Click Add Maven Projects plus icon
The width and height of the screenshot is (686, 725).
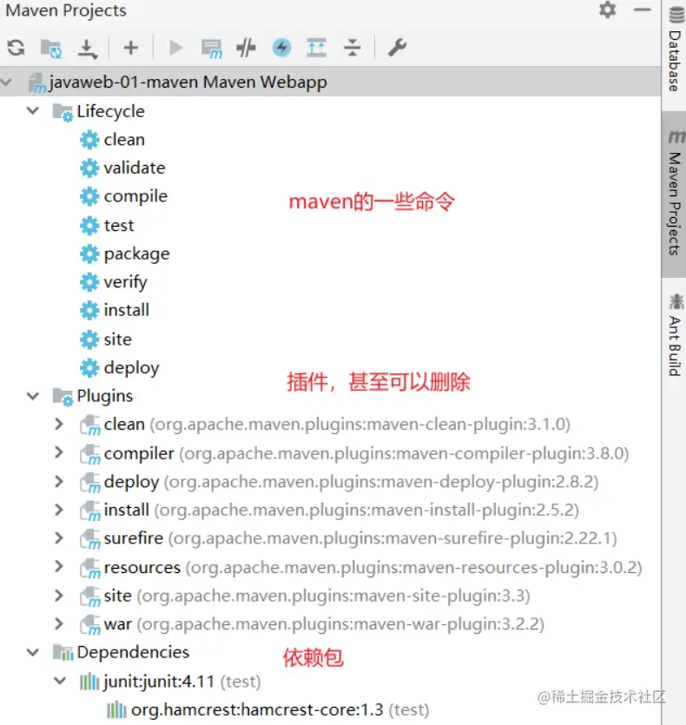click(x=131, y=48)
